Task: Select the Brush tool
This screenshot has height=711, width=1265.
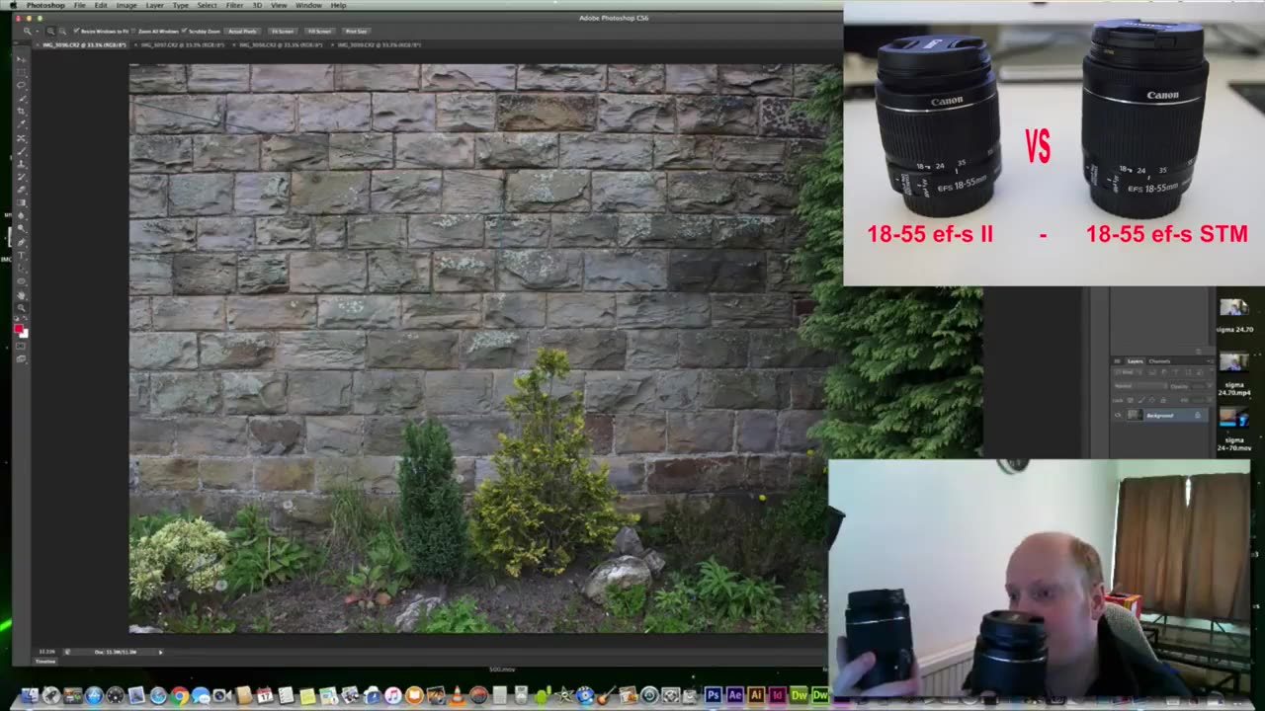Action: coord(21,151)
